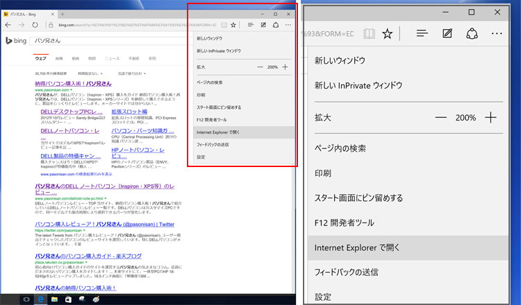Image resolution: width=521 pixels, height=305 pixels.
Task: Open the パソコン・パーツ知識ガ sublink
Action: point(142,130)
